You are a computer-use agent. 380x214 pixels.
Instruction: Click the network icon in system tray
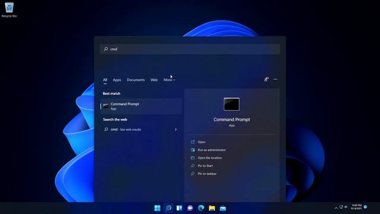click(x=341, y=207)
